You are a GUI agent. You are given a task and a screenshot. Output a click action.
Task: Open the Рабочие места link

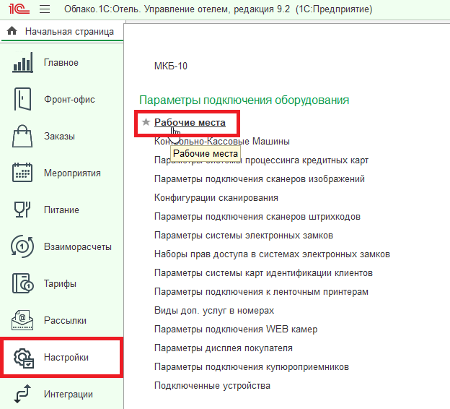[190, 122]
